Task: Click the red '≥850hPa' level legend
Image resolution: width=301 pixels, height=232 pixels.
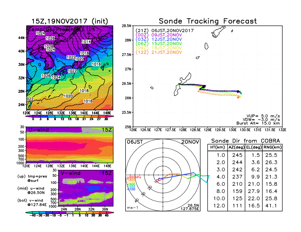Action: 134,177
